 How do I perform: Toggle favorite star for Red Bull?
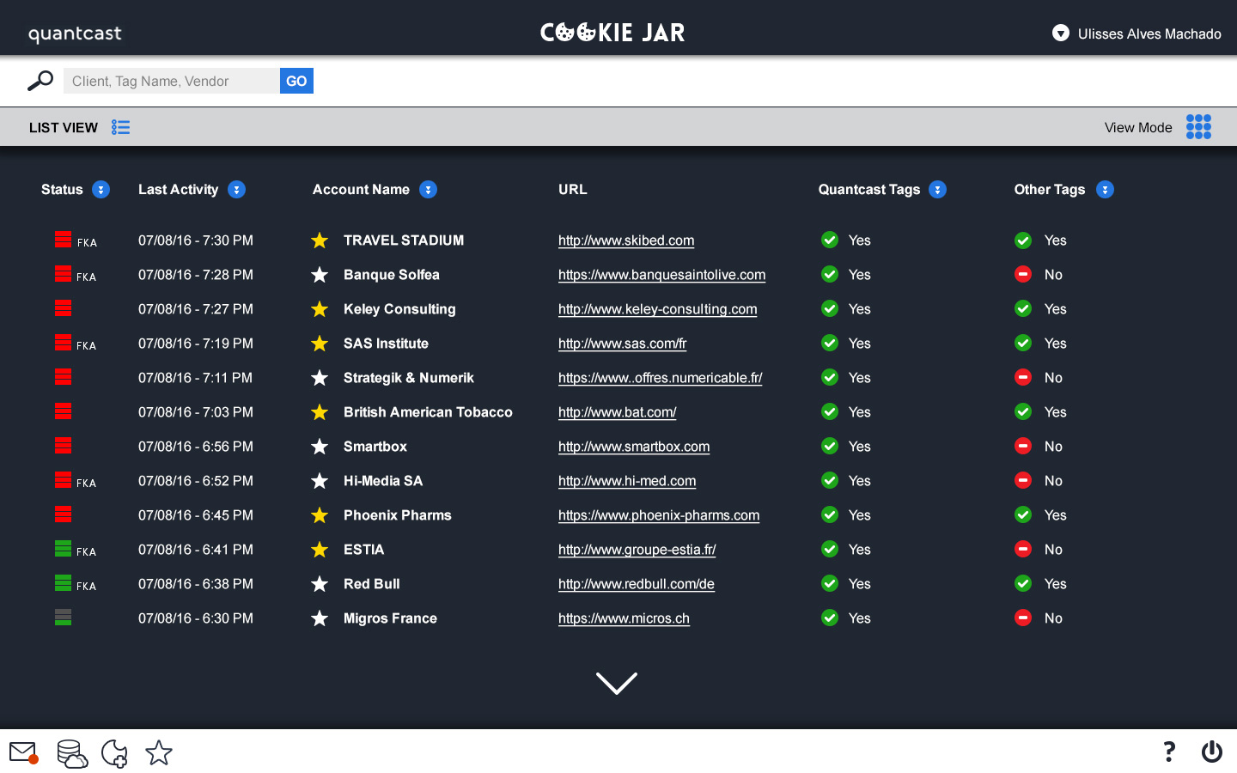click(320, 584)
